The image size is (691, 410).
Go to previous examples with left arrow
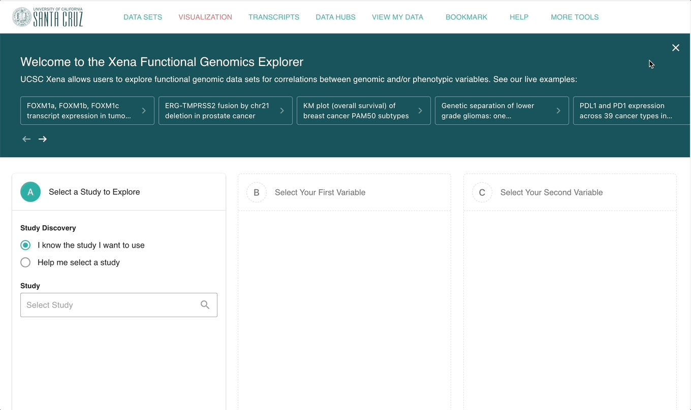26,139
